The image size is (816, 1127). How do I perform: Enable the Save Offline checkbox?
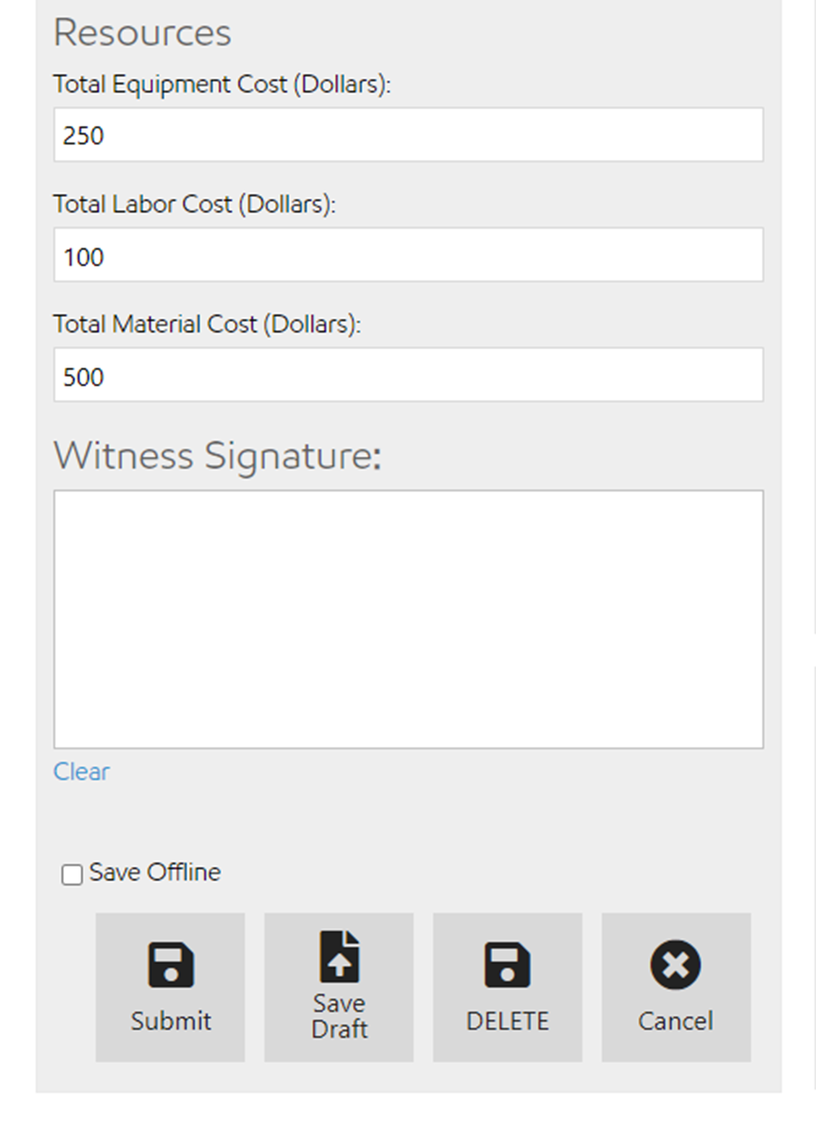point(72,874)
